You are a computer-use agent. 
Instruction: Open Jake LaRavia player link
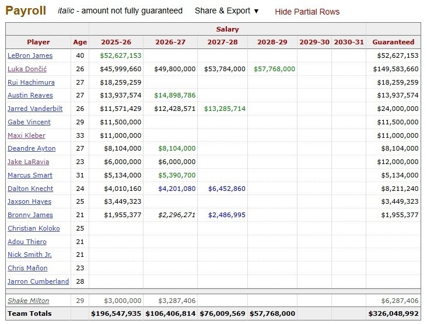click(29, 162)
